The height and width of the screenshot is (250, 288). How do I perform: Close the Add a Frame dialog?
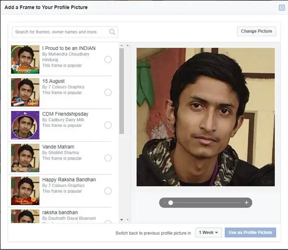click(x=282, y=8)
